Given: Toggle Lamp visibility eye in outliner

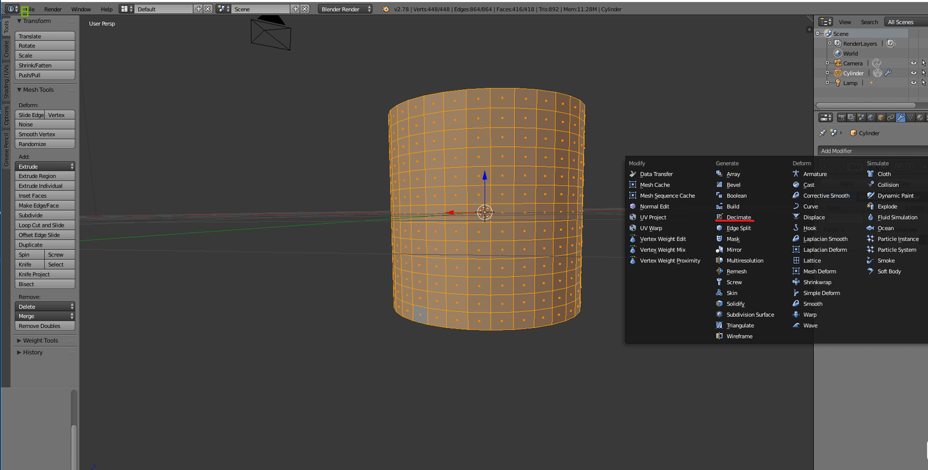Looking at the screenshot, I should pos(913,83).
